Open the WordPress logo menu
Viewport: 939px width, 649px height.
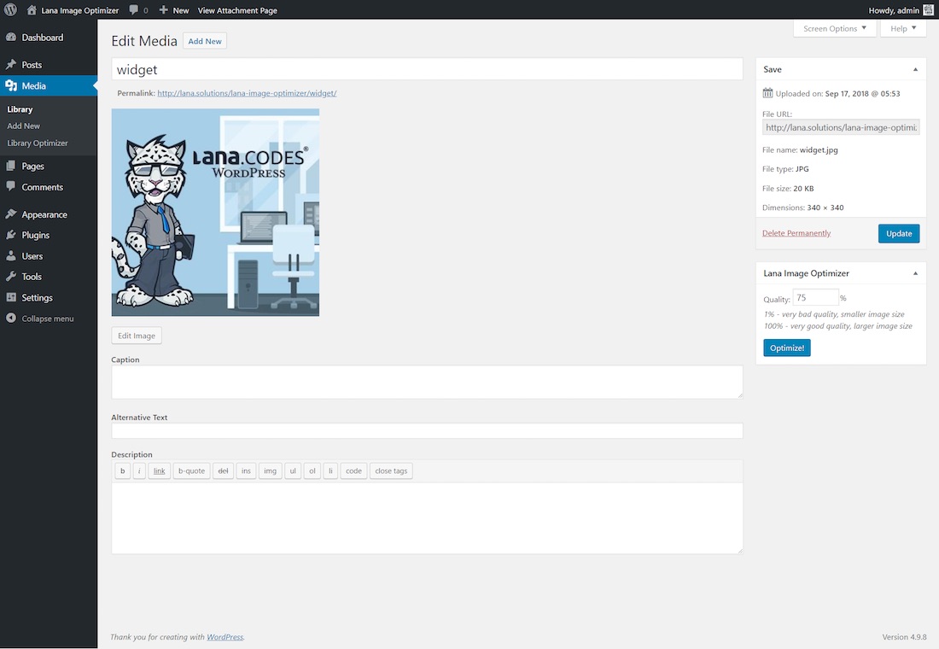(10, 9)
